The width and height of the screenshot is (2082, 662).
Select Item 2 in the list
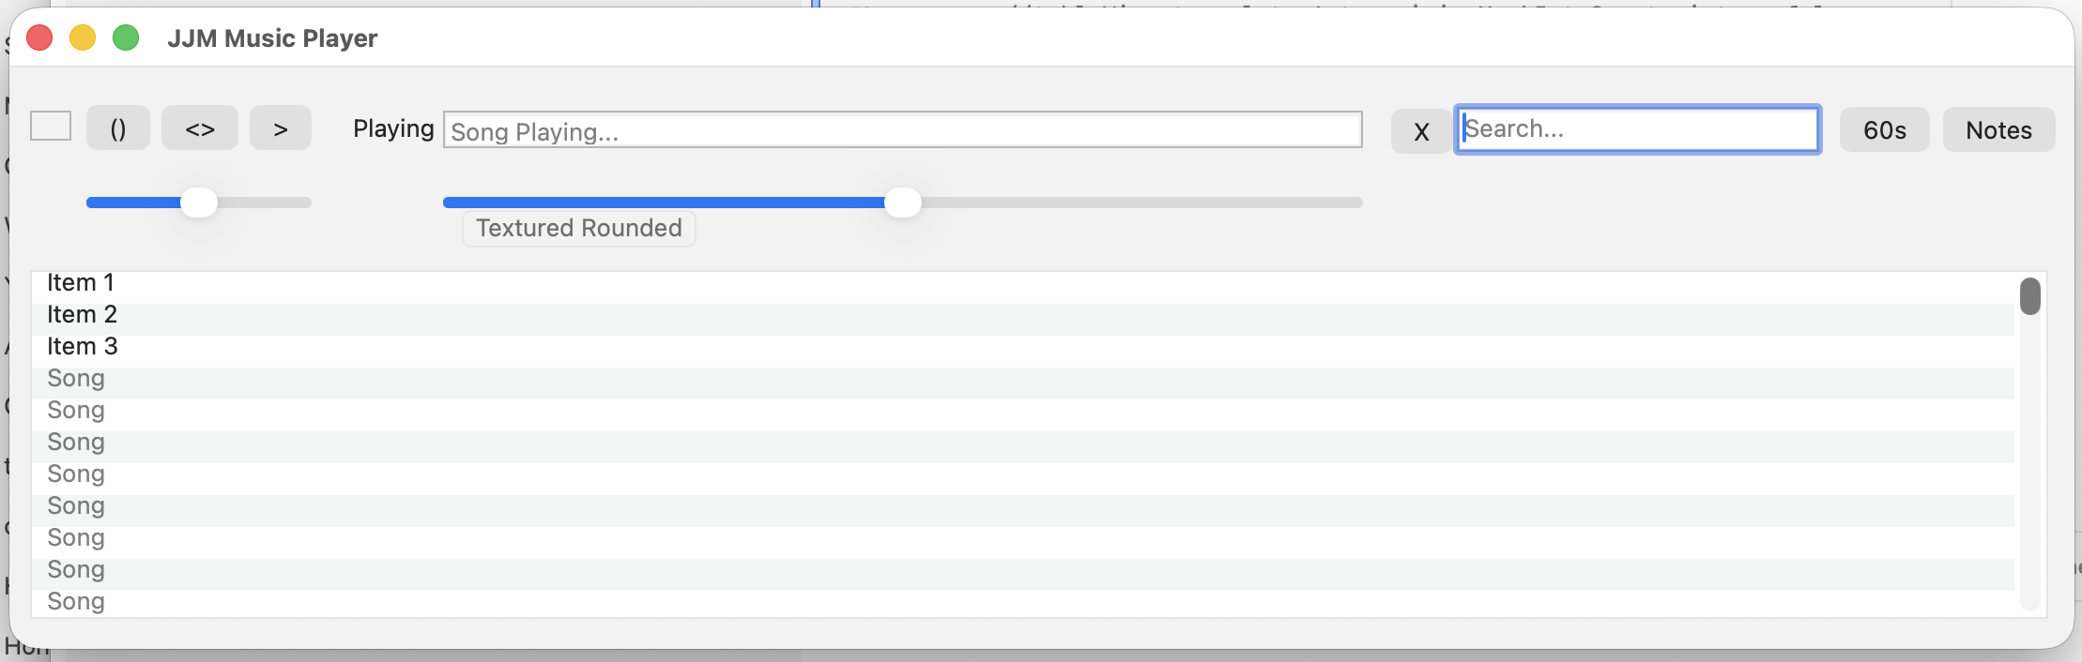83,315
